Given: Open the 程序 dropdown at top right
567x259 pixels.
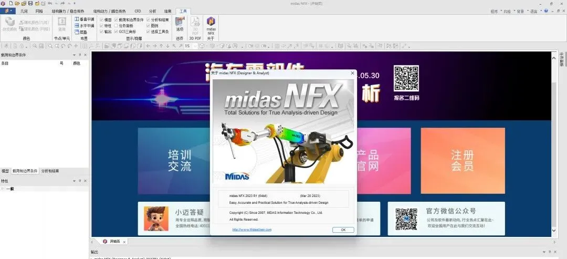Looking at the screenshot, I should (496, 11).
